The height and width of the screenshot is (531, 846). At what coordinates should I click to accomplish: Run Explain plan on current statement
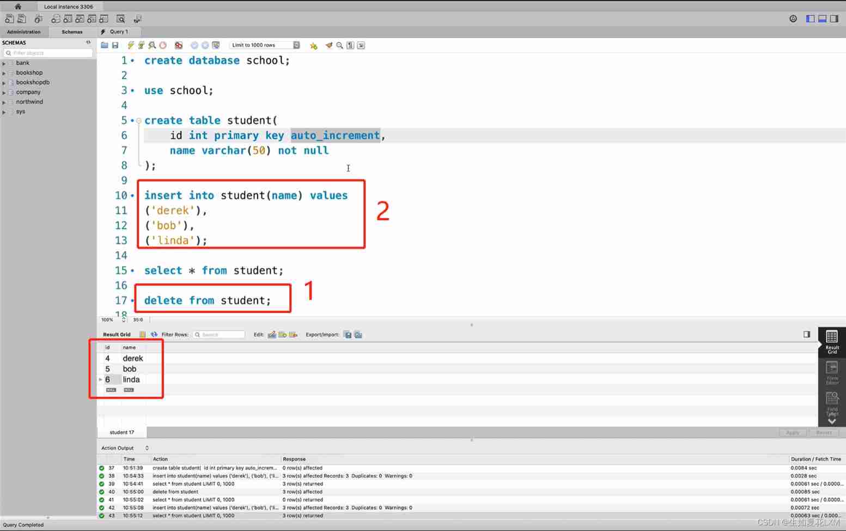coord(152,45)
